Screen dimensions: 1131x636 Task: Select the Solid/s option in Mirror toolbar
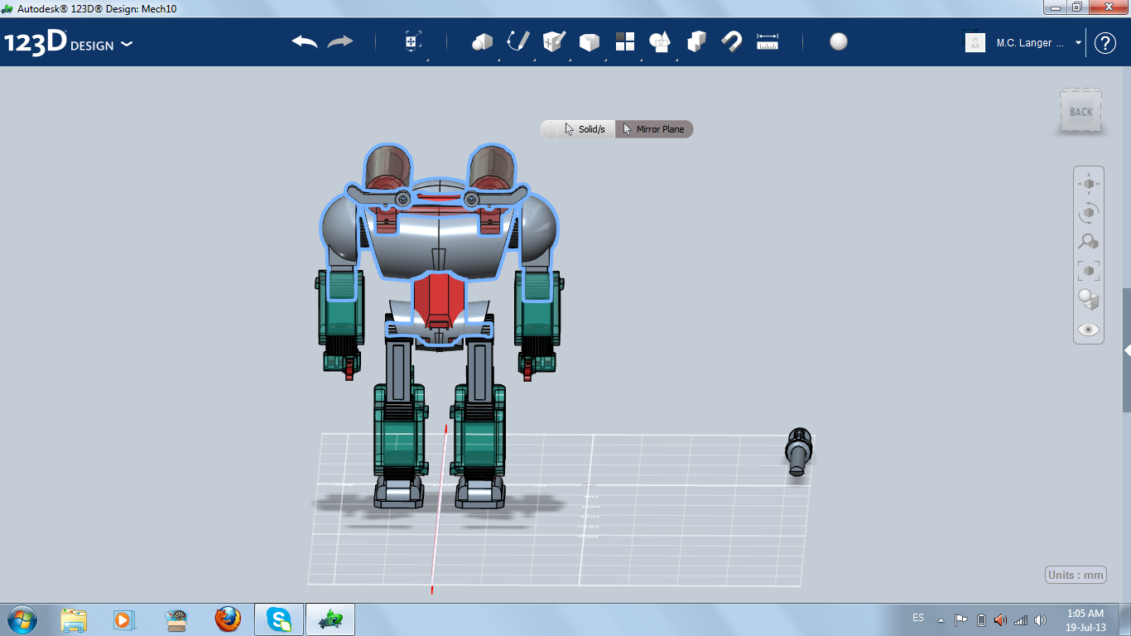tap(585, 129)
